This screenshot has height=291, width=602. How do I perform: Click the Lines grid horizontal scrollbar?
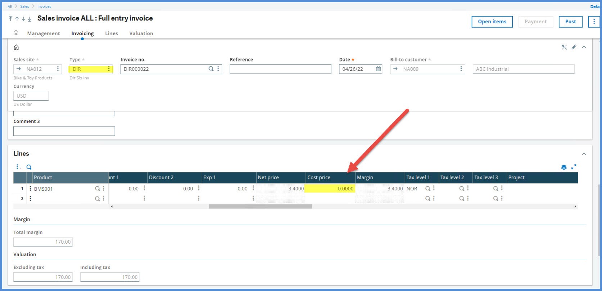point(260,207)
